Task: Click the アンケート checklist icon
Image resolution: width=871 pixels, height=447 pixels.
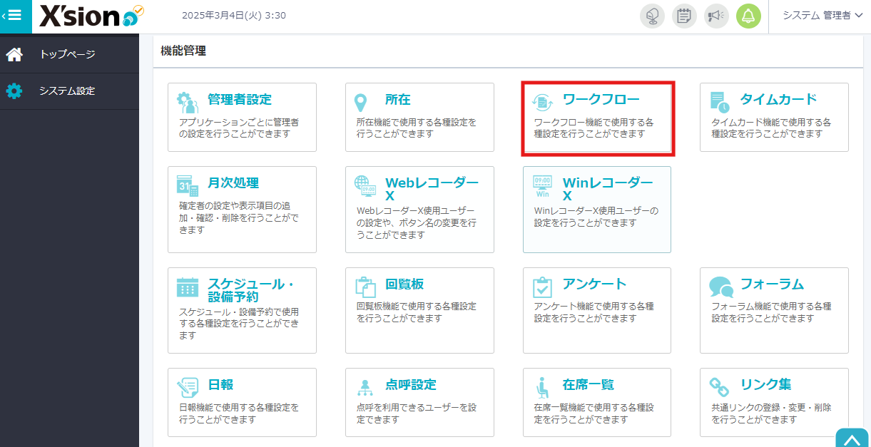Action: [x=543, y=287]
